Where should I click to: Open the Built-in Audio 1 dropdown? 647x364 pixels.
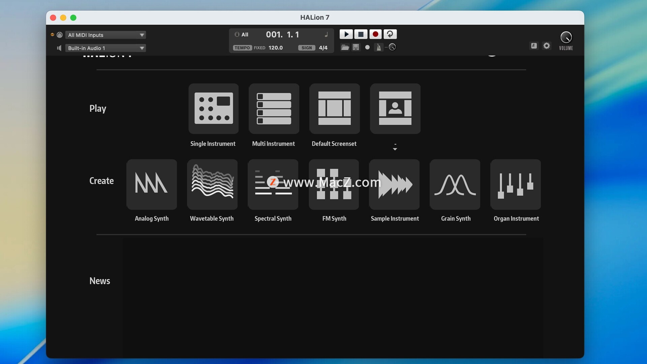point(105,48)
